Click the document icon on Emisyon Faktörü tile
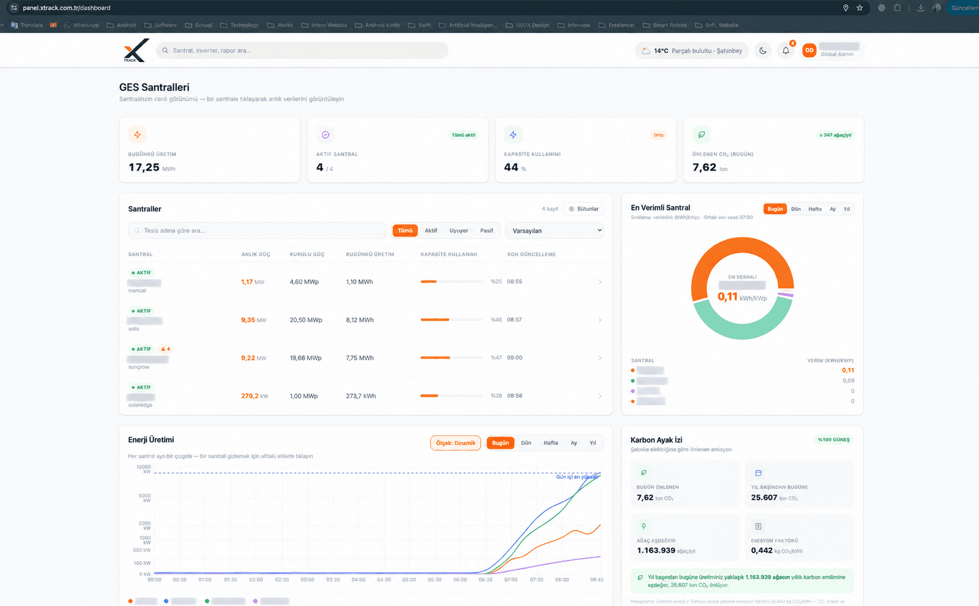This screenshot has height=606, width=979. coord(758,526)
